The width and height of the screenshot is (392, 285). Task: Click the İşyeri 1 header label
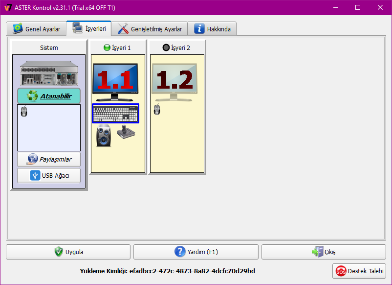pos(121,47)
